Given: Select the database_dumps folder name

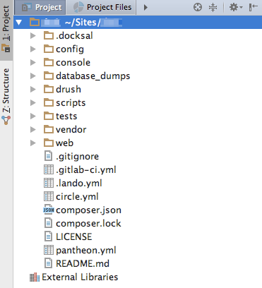Looking at the screenshot, I should pyautogui.click(x=93, y=76).
